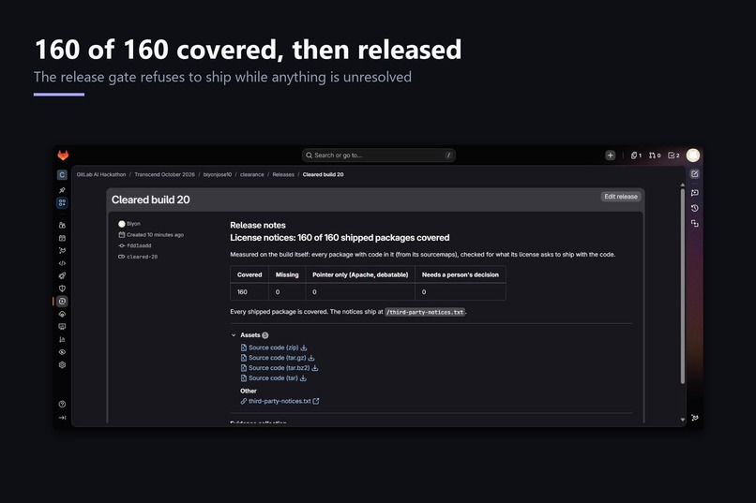Download Source code (tar) arrow icon
This screenshot has height=503, width=756.
(303, 377)
